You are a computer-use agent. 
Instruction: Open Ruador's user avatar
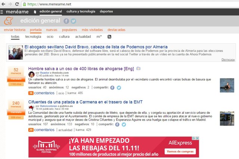(31, 74)
